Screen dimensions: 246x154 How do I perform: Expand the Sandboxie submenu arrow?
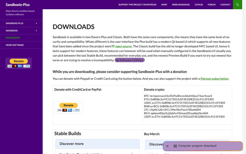pyautogui.click(x=36, y=31)
